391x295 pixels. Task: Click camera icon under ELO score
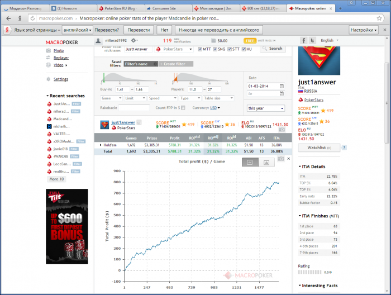coord(282,130)
